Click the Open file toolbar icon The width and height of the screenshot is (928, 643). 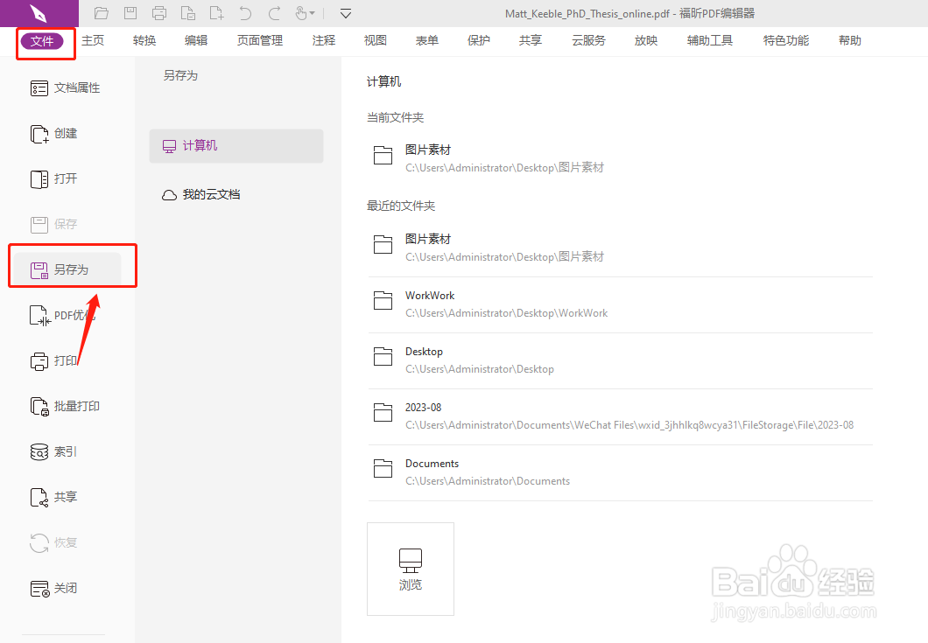(x=101, y=13)
